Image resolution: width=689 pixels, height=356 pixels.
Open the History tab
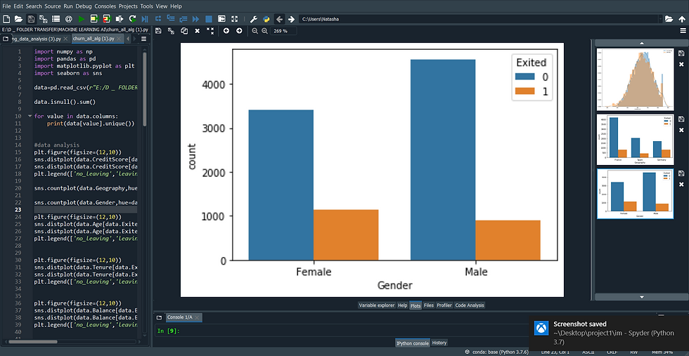[x=439, y=343]
